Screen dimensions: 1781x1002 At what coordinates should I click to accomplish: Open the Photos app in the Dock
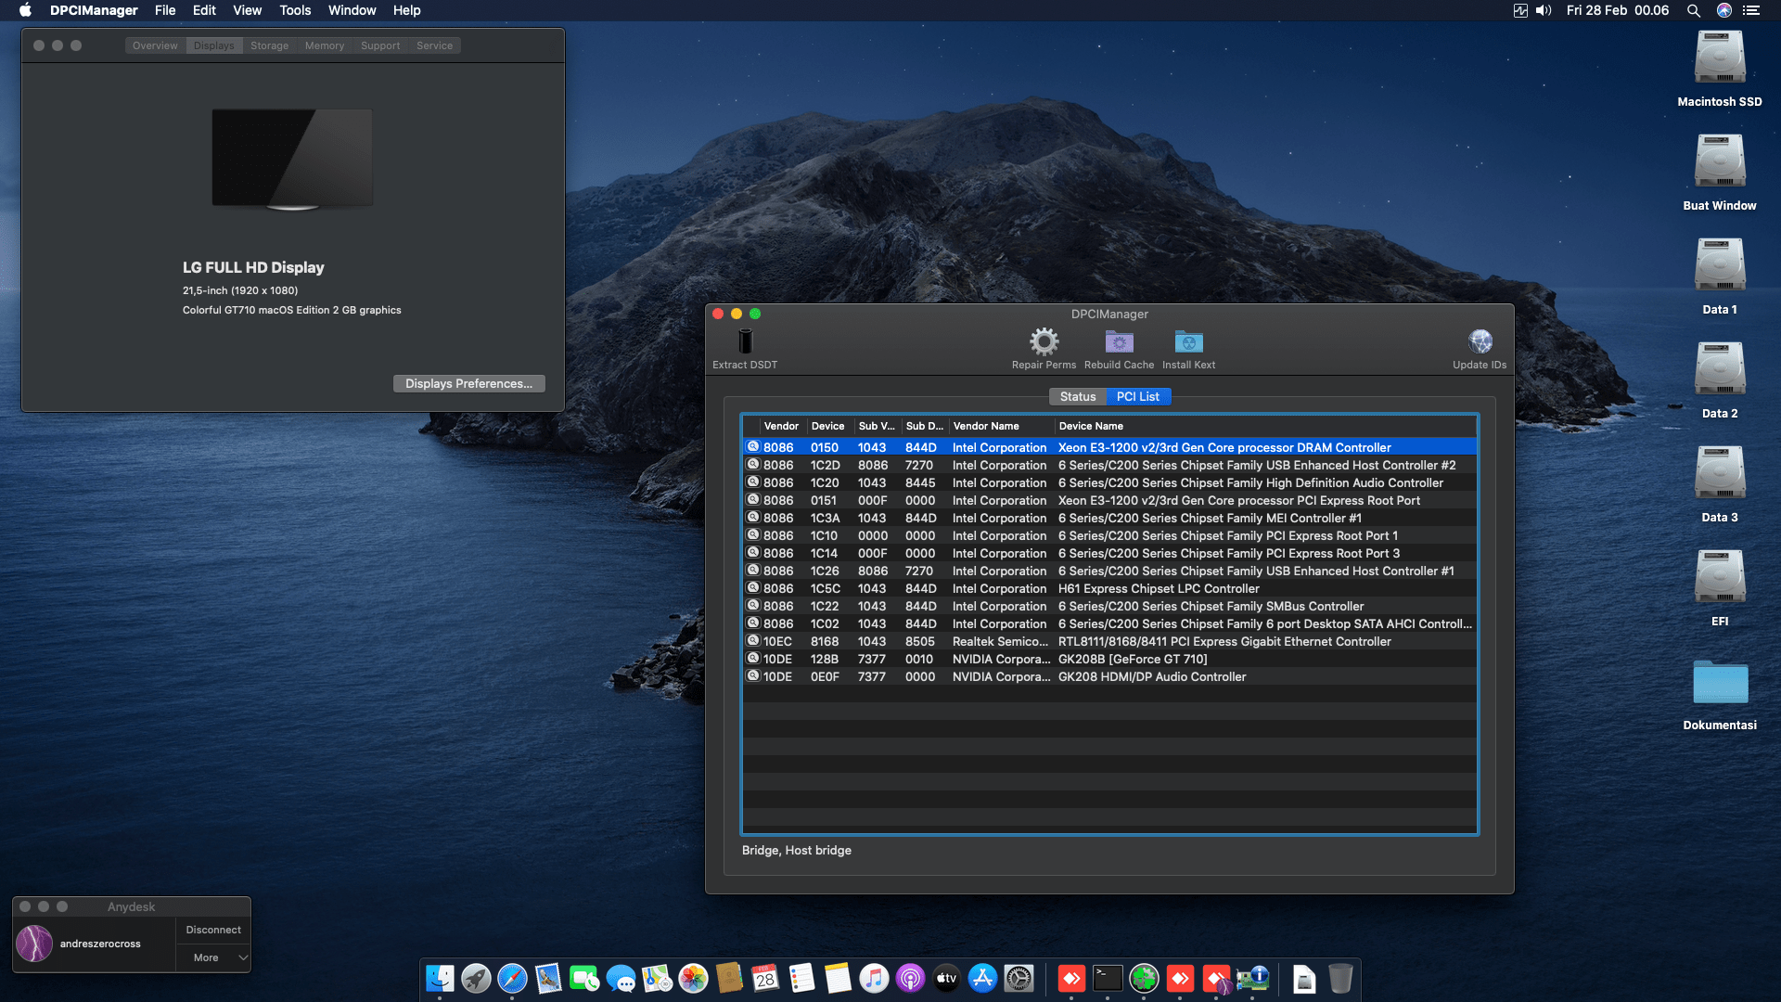(693, 978)
